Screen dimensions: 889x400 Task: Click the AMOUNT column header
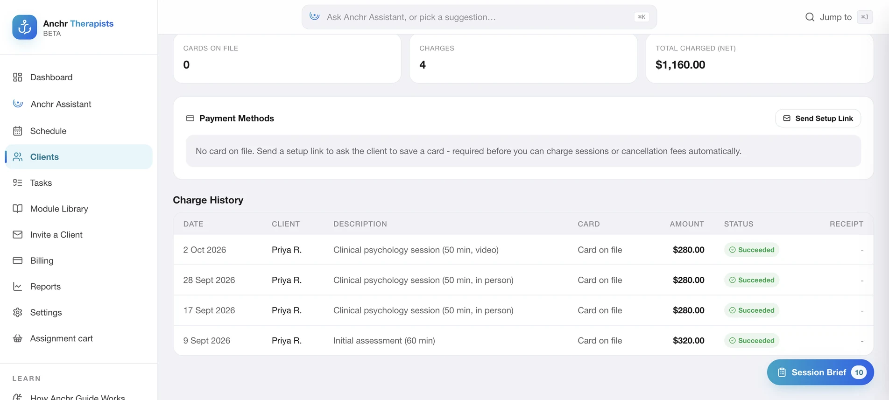coord(687,224)
